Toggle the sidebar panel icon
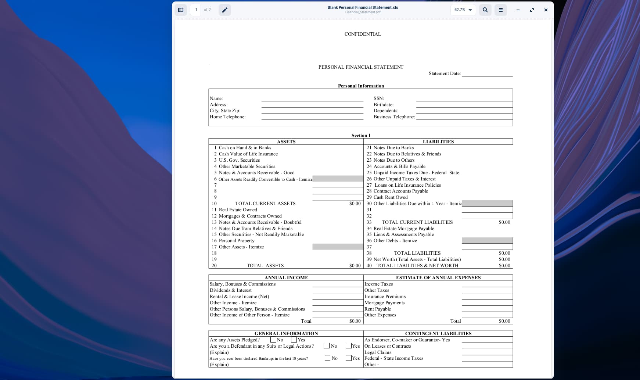Screen dimensions: 640x380 click(181, 10)
